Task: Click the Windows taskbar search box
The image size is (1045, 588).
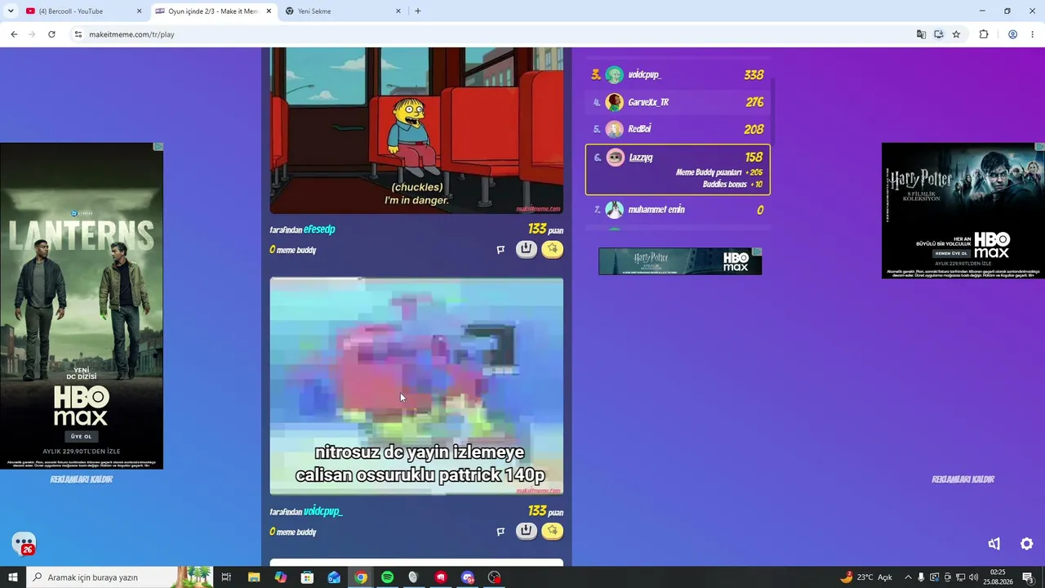Action: coord(119,577)
